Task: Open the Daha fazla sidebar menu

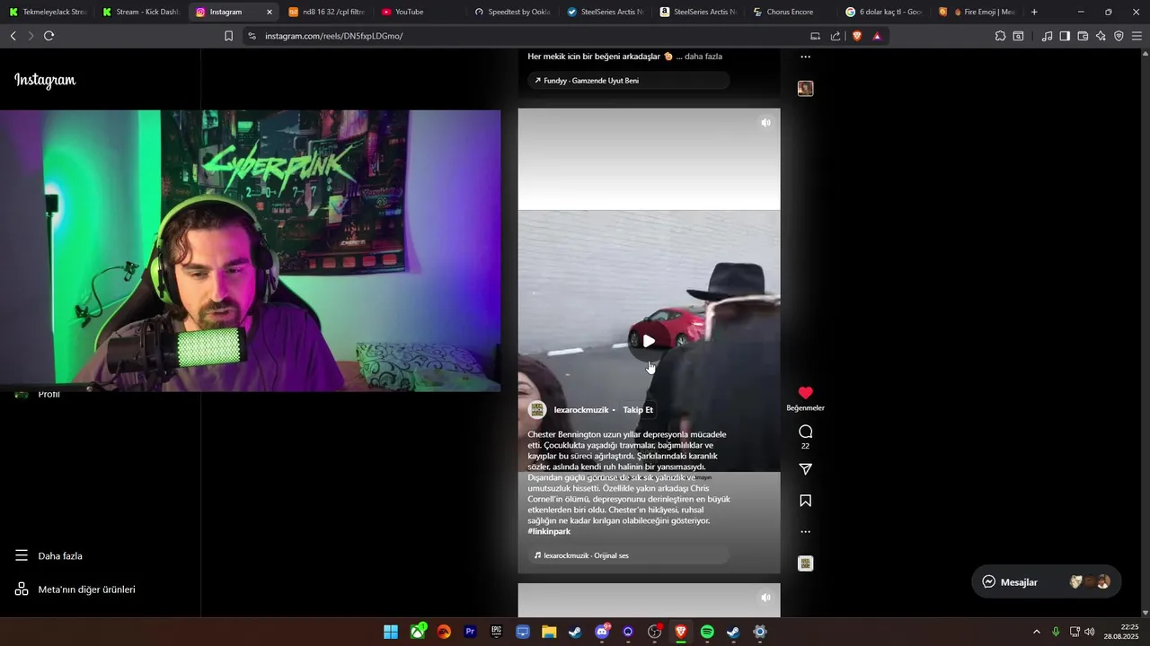Action: (x=49, y=556)
